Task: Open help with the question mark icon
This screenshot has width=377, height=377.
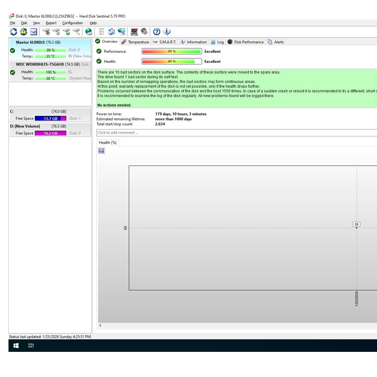Action: [x=156, y=32]
